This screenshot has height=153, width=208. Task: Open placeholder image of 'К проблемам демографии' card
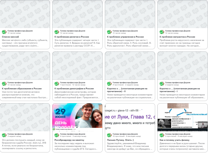coord(77,66)
